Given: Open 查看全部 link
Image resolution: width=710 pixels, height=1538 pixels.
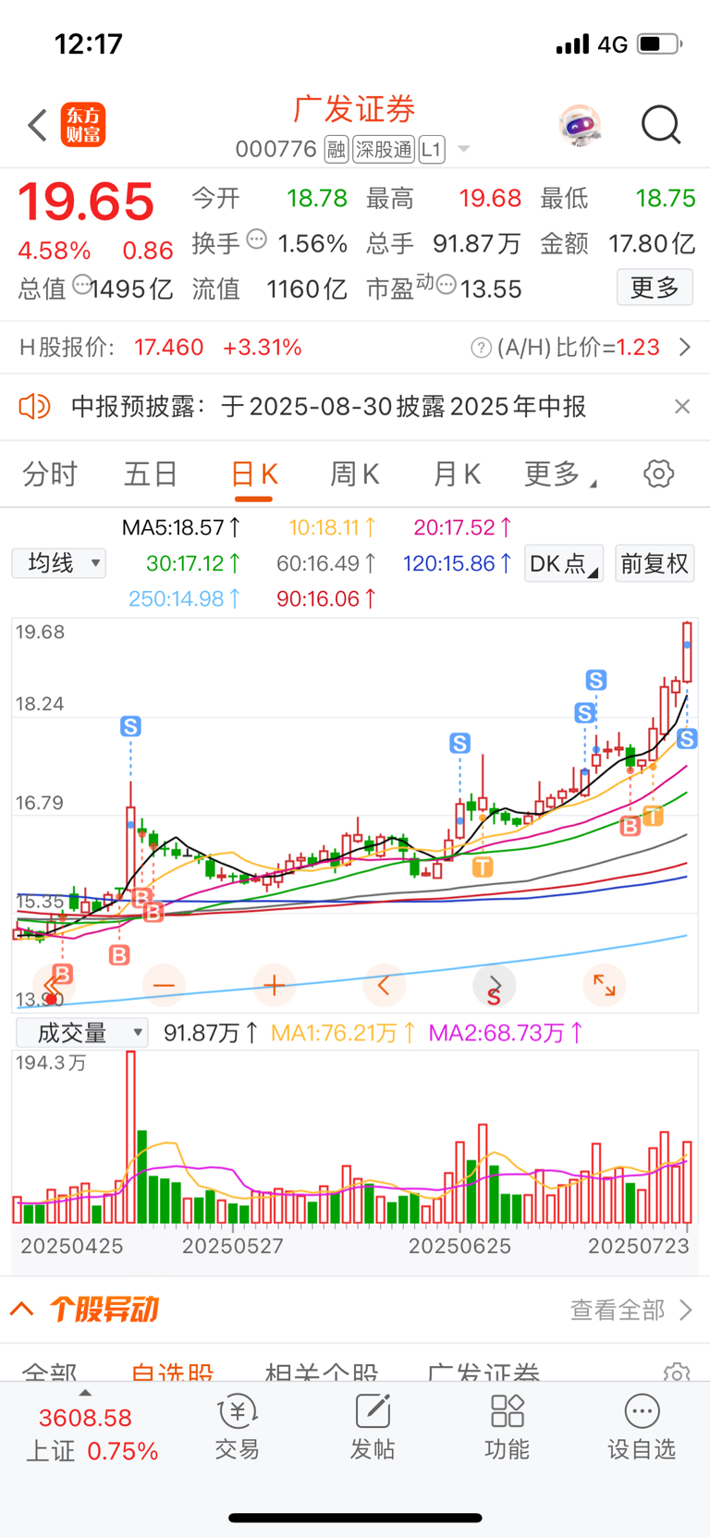Looking at the screenshot, I should [630, 1310].
